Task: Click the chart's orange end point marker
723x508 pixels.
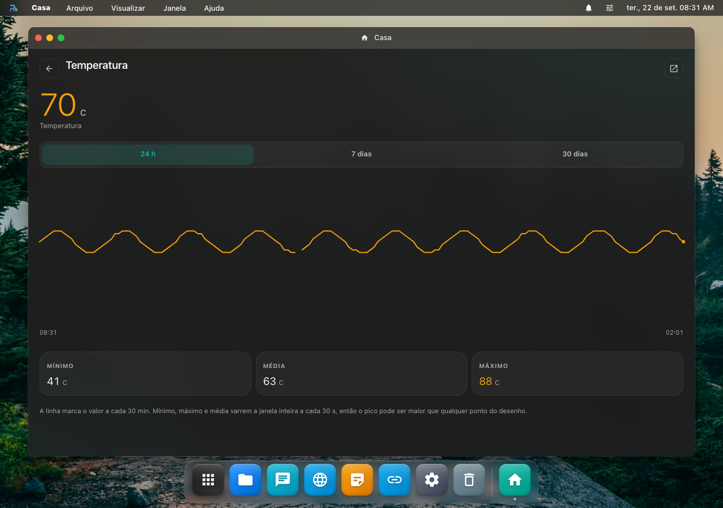Action: click(x=683, y=242)
